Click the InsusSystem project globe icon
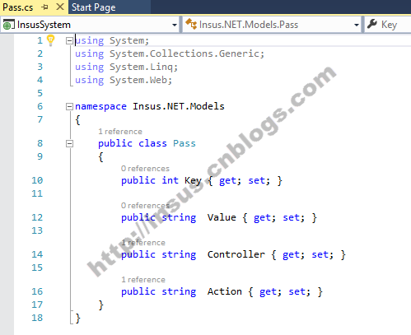The width and height of the screenshot is (411, 335). click(x=8, y=25)
